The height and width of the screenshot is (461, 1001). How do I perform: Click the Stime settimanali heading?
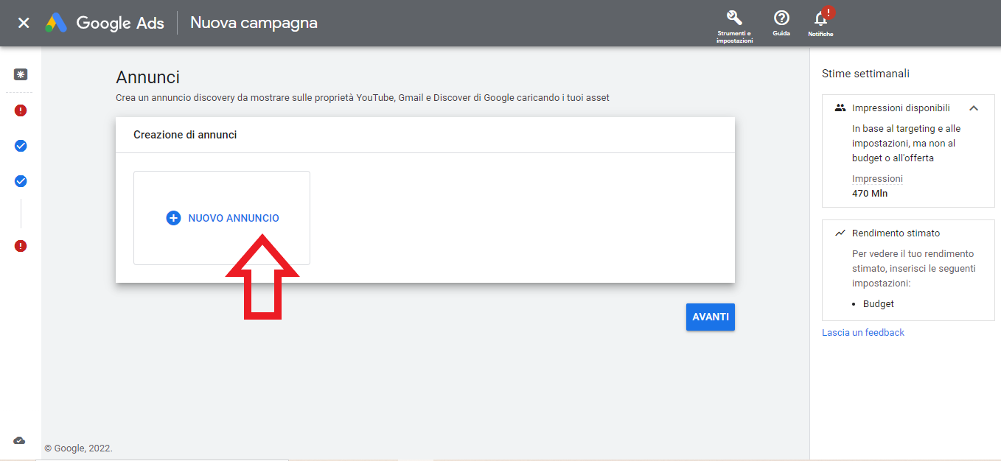pos(865,74)
